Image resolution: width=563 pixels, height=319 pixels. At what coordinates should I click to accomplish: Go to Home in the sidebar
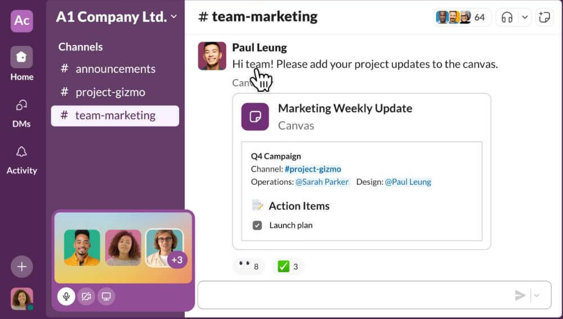click(21, 63)
